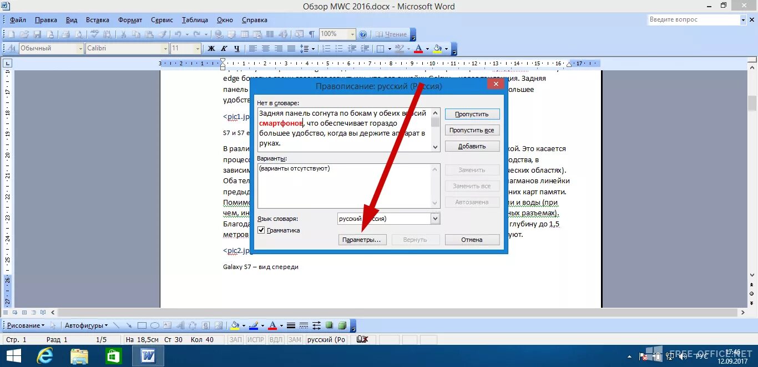Click the New document icon
This screenshot has height=367, width=758.
click(x=11, y=34)
